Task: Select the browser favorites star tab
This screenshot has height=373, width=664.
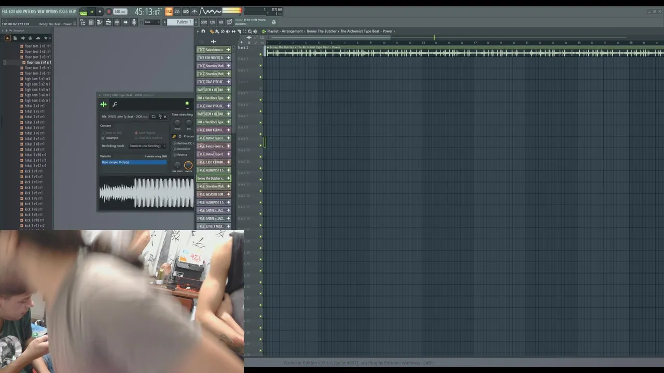Action: coord(46,38)
